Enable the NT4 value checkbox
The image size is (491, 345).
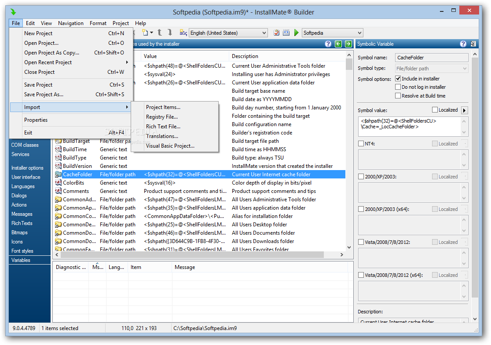[x=361, y=144]
